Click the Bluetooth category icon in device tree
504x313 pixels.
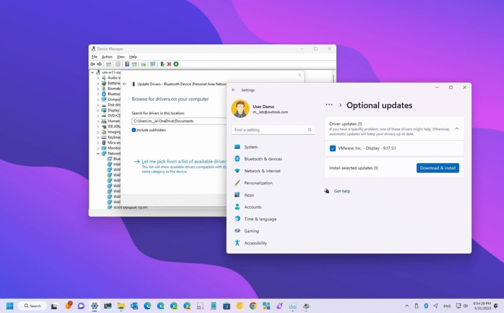click(104, 94)
